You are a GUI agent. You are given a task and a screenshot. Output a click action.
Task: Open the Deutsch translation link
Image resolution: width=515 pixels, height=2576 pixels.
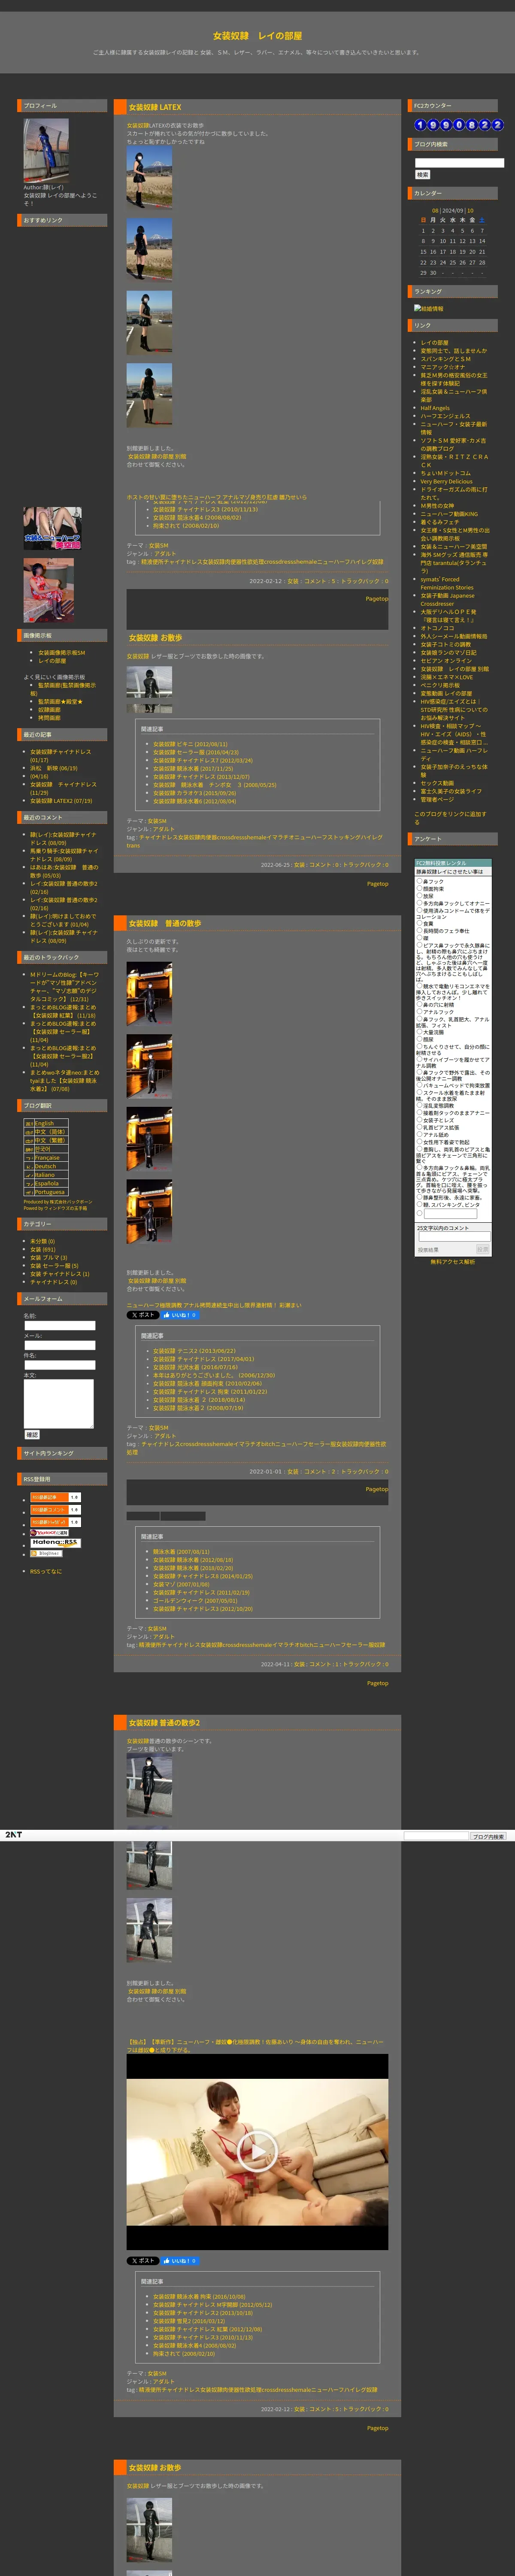tap(46, 1166)
